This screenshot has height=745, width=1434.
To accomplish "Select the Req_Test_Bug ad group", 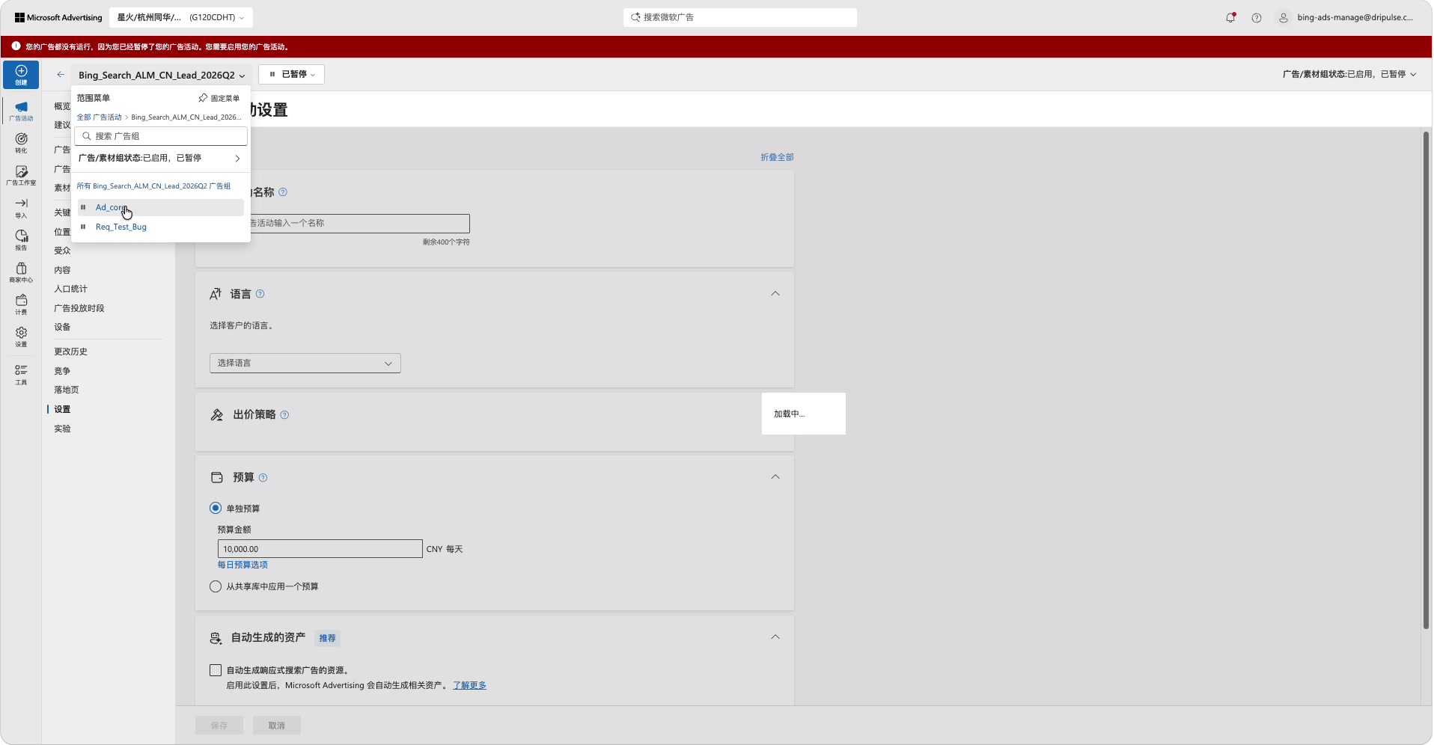I will [x=121, y=227].
